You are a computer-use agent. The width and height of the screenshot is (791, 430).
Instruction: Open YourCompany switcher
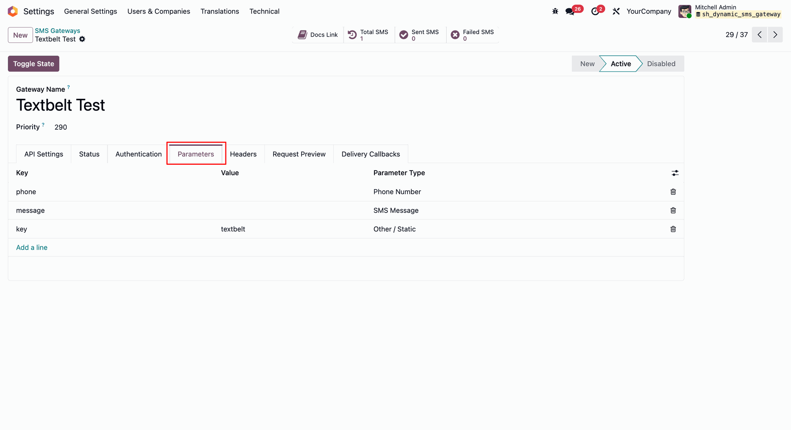pyautogui.click(x=648, y=11)
